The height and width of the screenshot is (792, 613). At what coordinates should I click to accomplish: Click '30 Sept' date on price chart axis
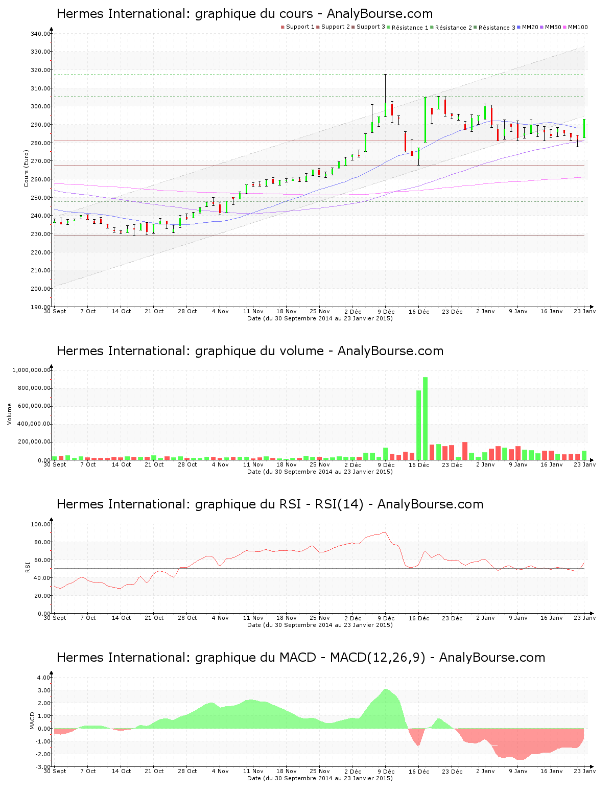point(55,311)
